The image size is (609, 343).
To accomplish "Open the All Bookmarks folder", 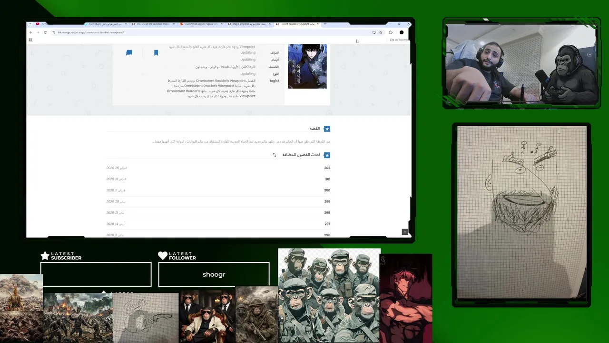I will click(399, 40).
